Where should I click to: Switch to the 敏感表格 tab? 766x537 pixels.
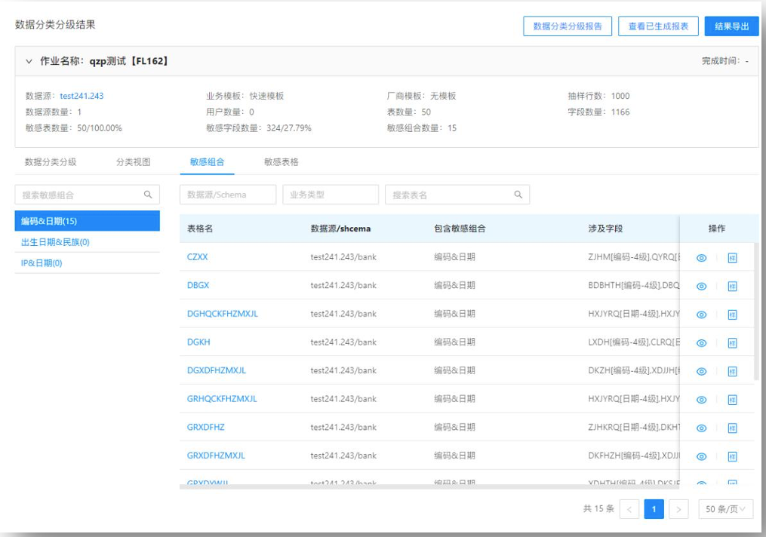[x=281, y=161]
